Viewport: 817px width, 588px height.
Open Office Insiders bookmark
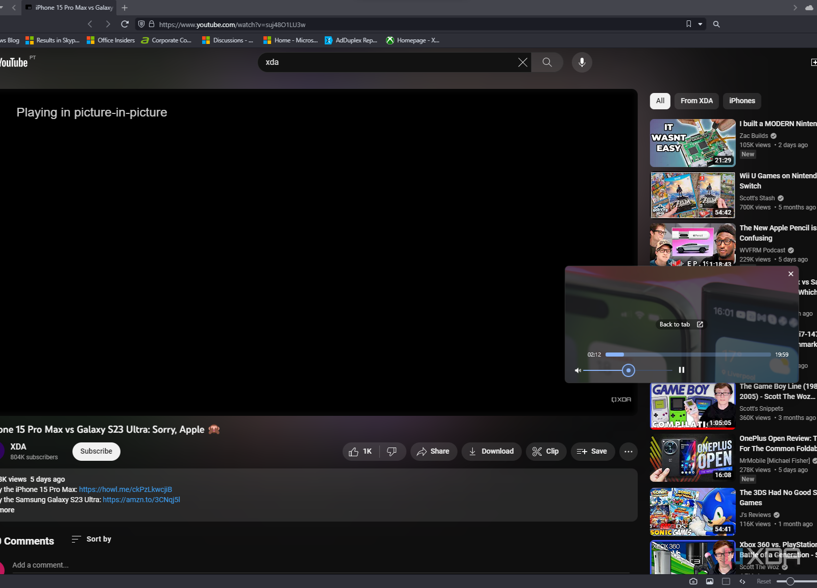(111, 40)
